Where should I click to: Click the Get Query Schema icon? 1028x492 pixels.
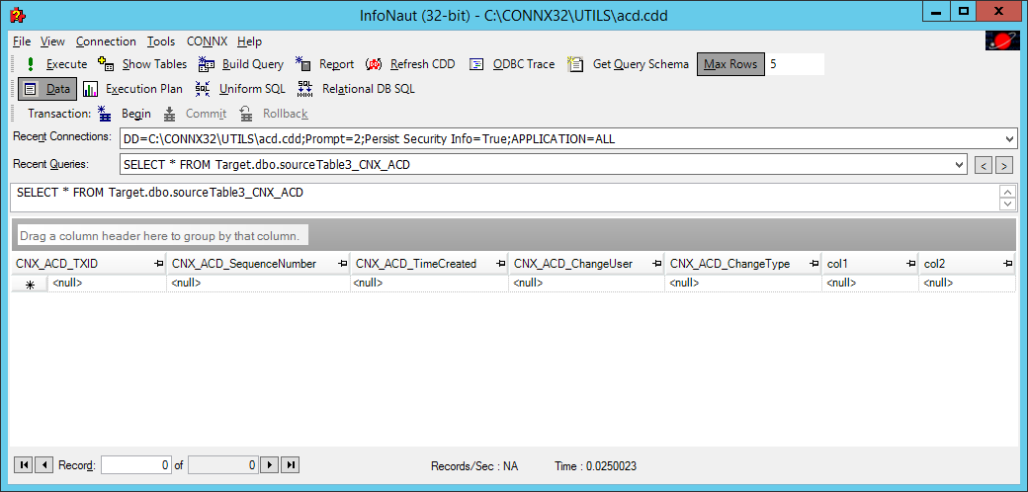(x=575, y=63)
